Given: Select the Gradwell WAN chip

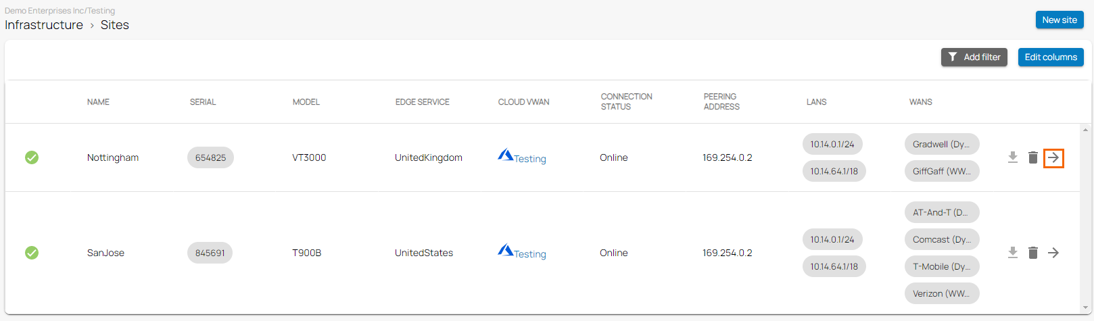Looking at the screenshot, I should [941, 144].
